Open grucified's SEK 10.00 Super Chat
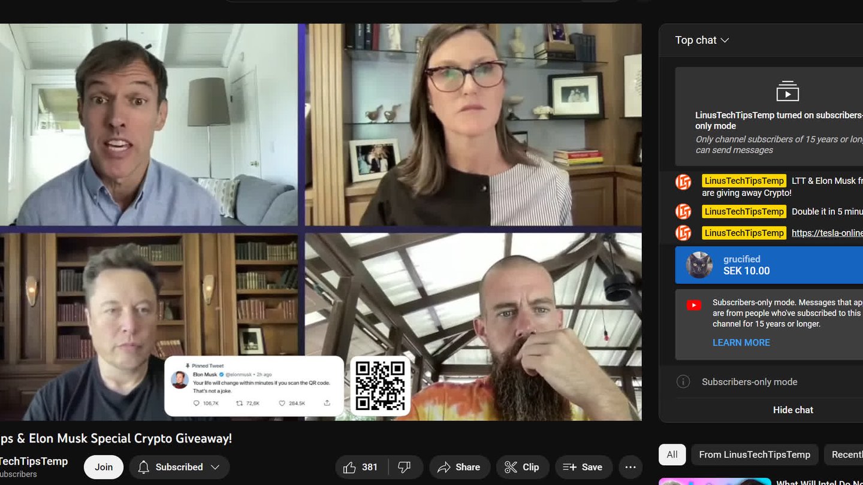 [769, 265]
